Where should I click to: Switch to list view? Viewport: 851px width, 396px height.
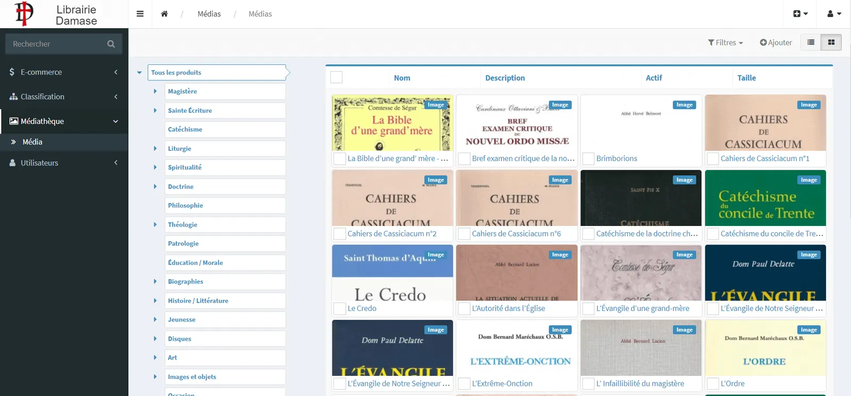(811, 43)
